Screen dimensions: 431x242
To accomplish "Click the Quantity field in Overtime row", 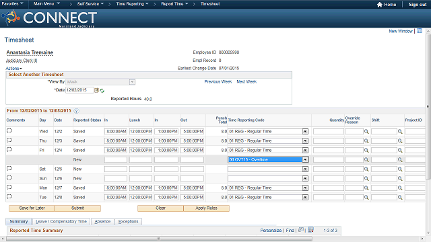I will (328, 160).
